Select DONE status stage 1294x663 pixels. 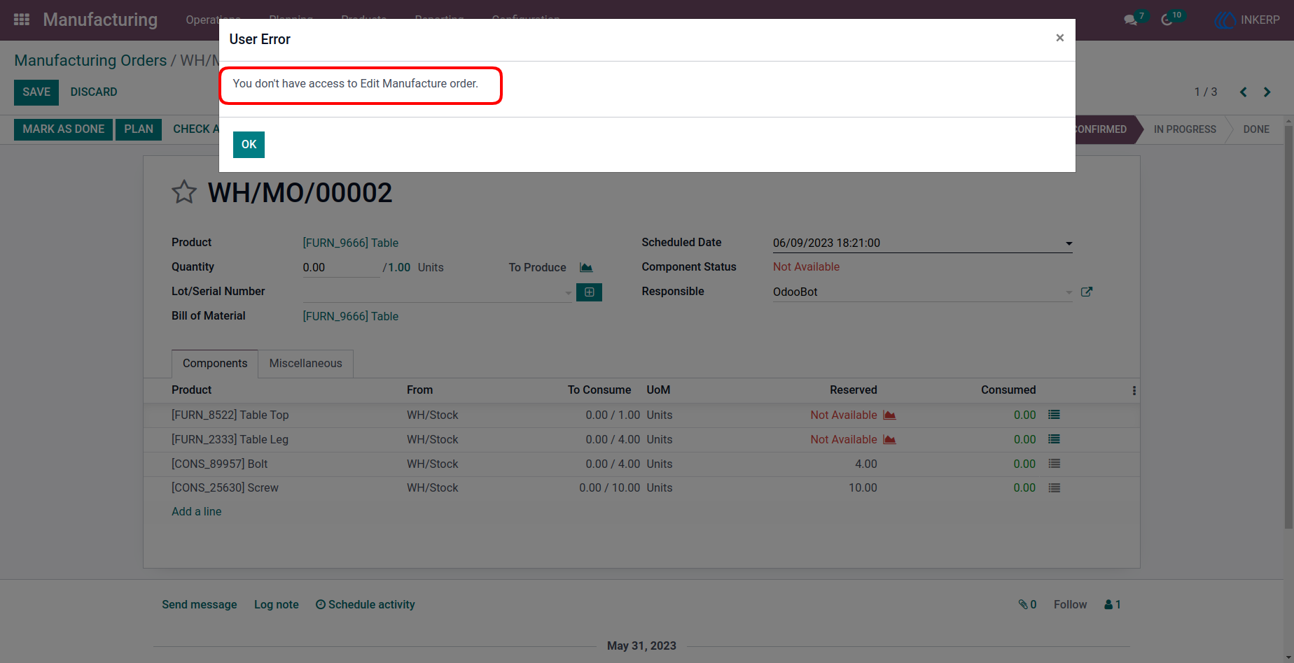click(1256, 129)
